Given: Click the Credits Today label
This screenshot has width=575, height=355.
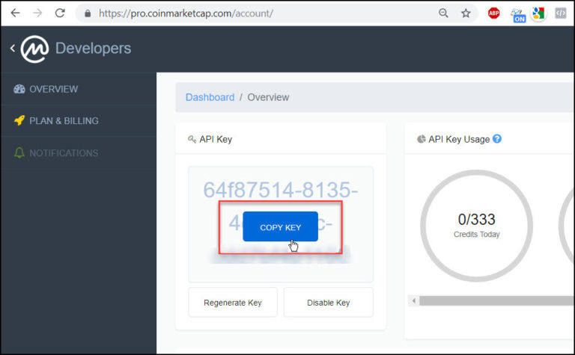Looking at the screenshot, I should point(477,234).
